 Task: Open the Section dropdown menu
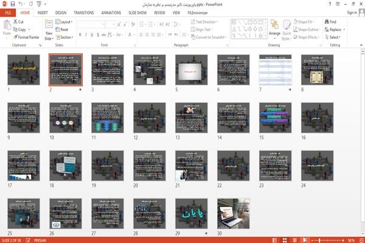[64, 37]
